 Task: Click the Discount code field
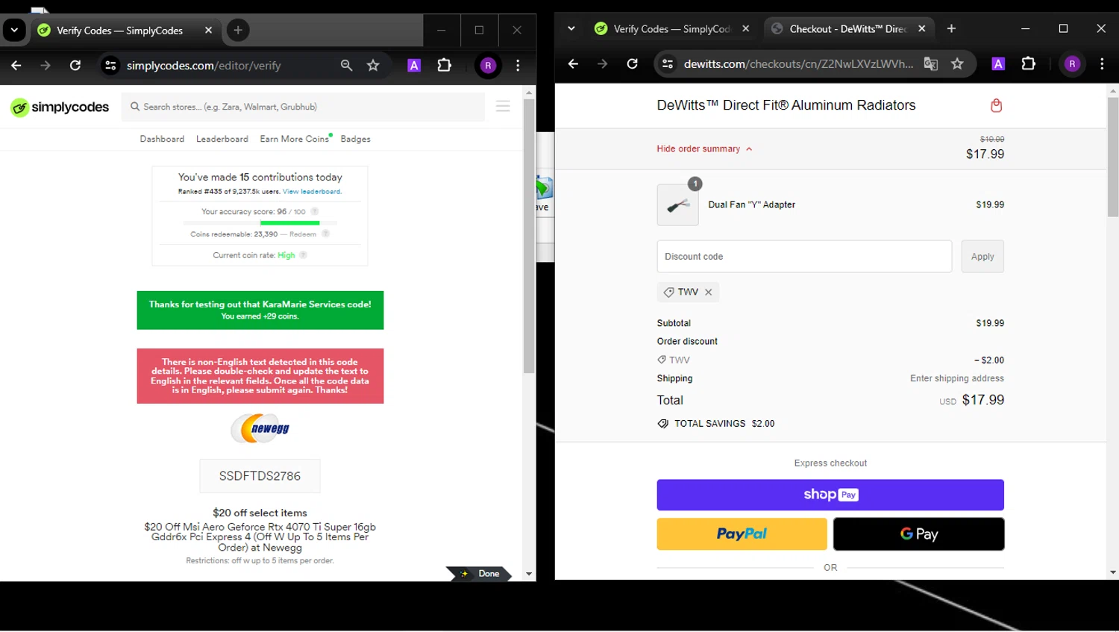804,257
